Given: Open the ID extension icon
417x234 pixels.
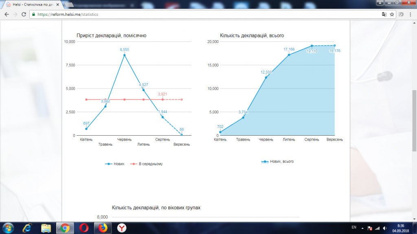Looking at the screenshot, I should click(401, 15).
